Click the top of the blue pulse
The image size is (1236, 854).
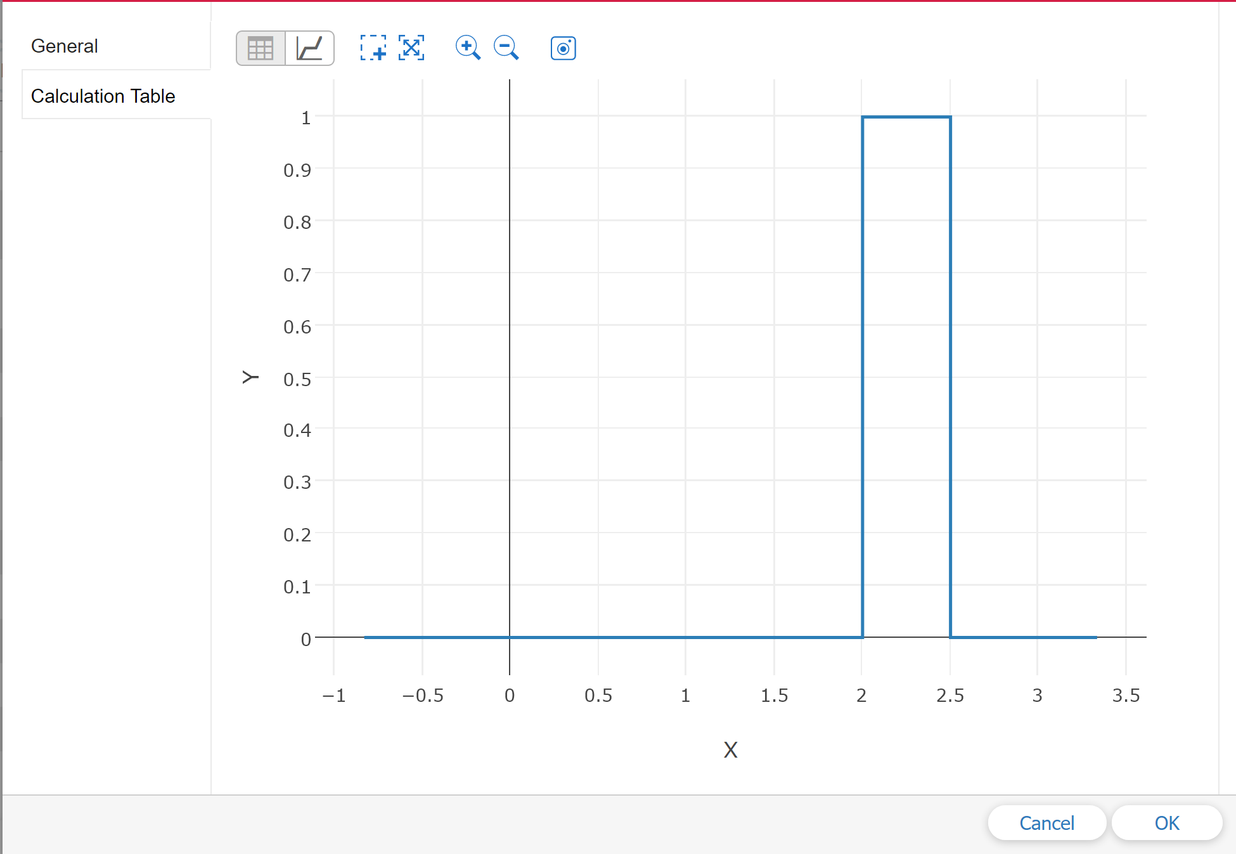click(x=906, y=117)
